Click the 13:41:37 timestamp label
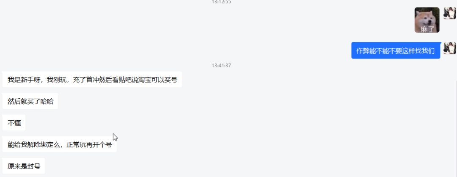457x177 pixels. tap(221, 66)
